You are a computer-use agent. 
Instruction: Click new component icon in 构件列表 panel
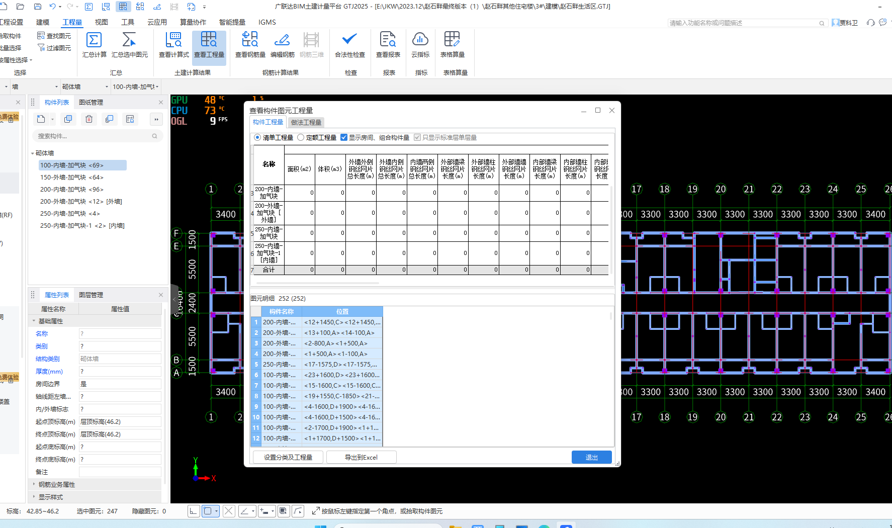coord(41,119)
